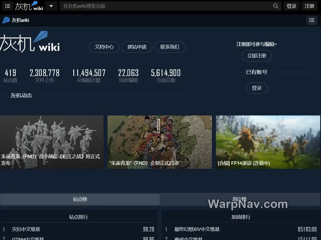Switch to the 站点榜 tab
The height and width of the screenshot is (240, 321).
(80, 199)
